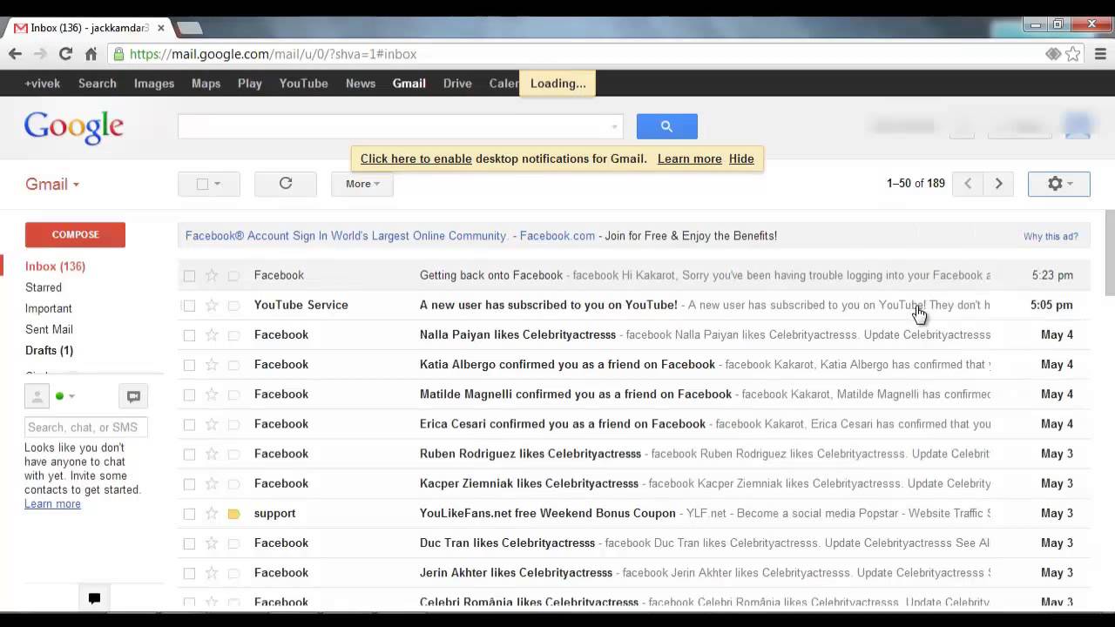Star the YouTube Service email

(x=212, y=305)
